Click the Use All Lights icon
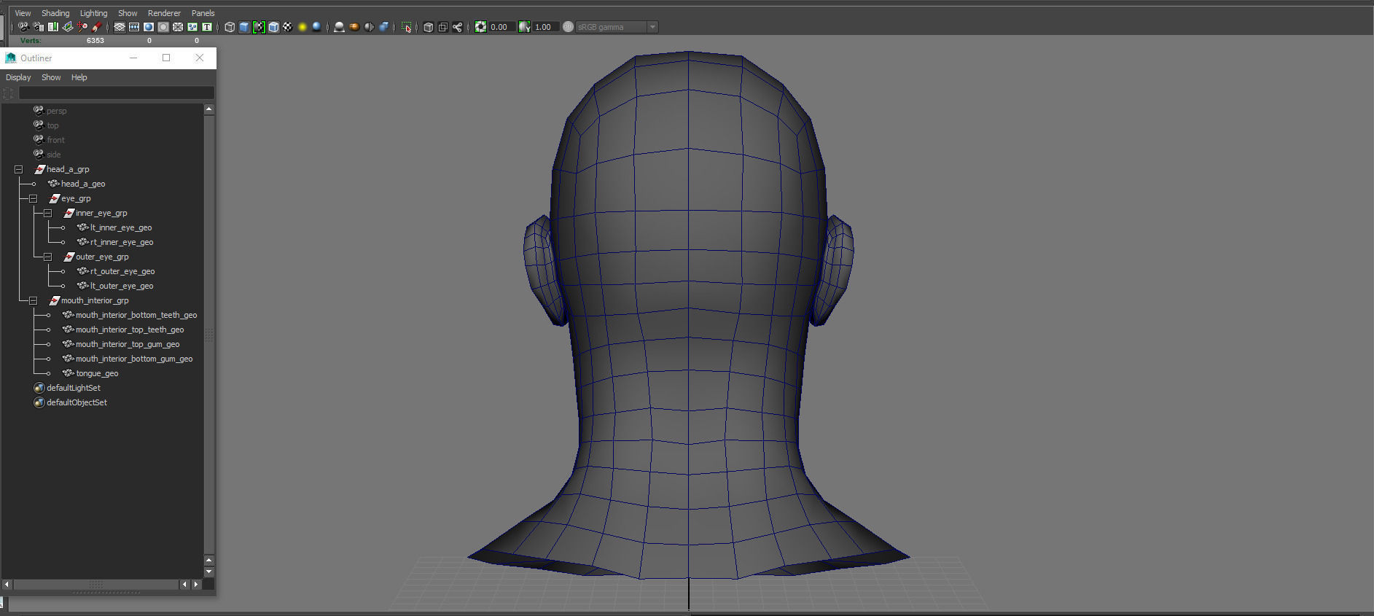 (x=302, y=27)
